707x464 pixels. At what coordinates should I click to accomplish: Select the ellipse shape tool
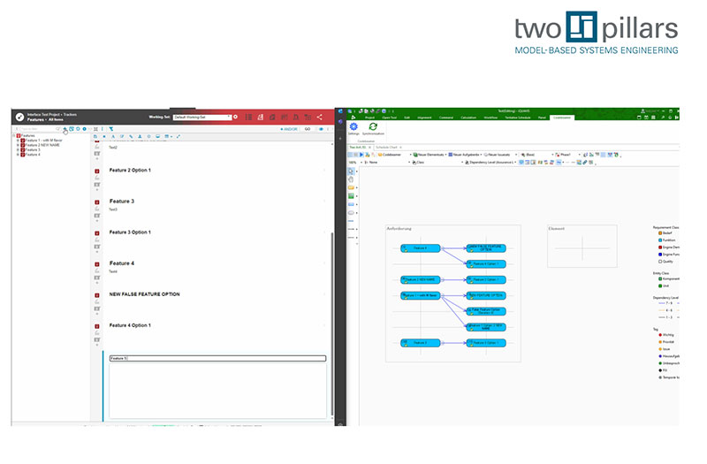(351, 213)
